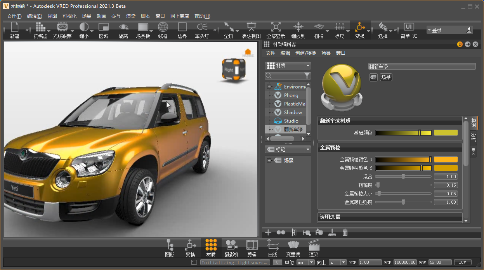This screenshot has width=484, height=270.
Task: Toggle CPU raytracing 光线跟踪
Action: tap(62, 30)
